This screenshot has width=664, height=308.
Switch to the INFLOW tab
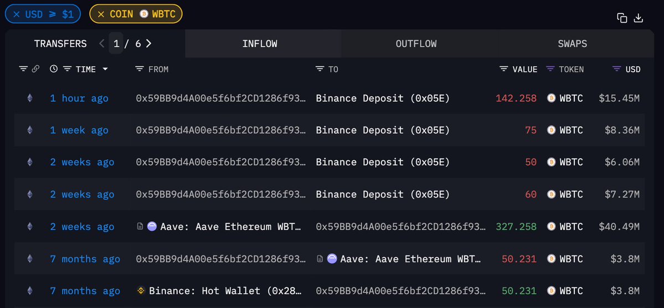click(260, 44)
